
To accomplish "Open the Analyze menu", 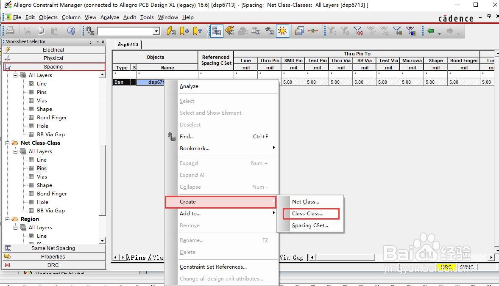I will 109,17.
